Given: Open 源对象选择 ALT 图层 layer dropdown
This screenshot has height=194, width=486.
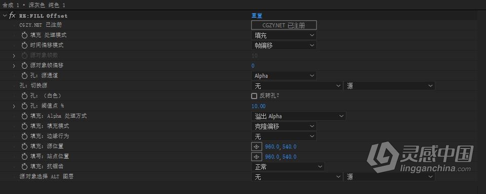Looking at the screenshot, I should tap(297, 177).
